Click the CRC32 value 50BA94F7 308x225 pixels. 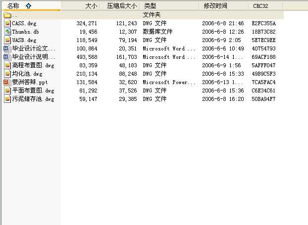tap(263, 99)
